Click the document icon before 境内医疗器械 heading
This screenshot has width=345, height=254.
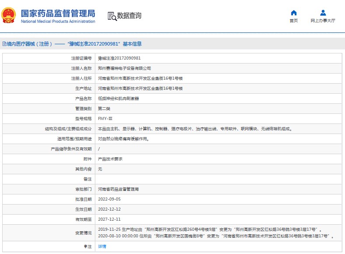(x=4, y=44)
